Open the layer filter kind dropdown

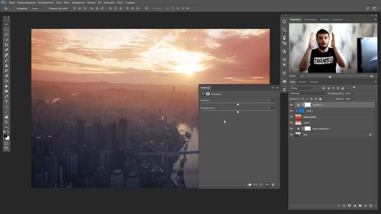pyautogui.click(x=302, y=88)
